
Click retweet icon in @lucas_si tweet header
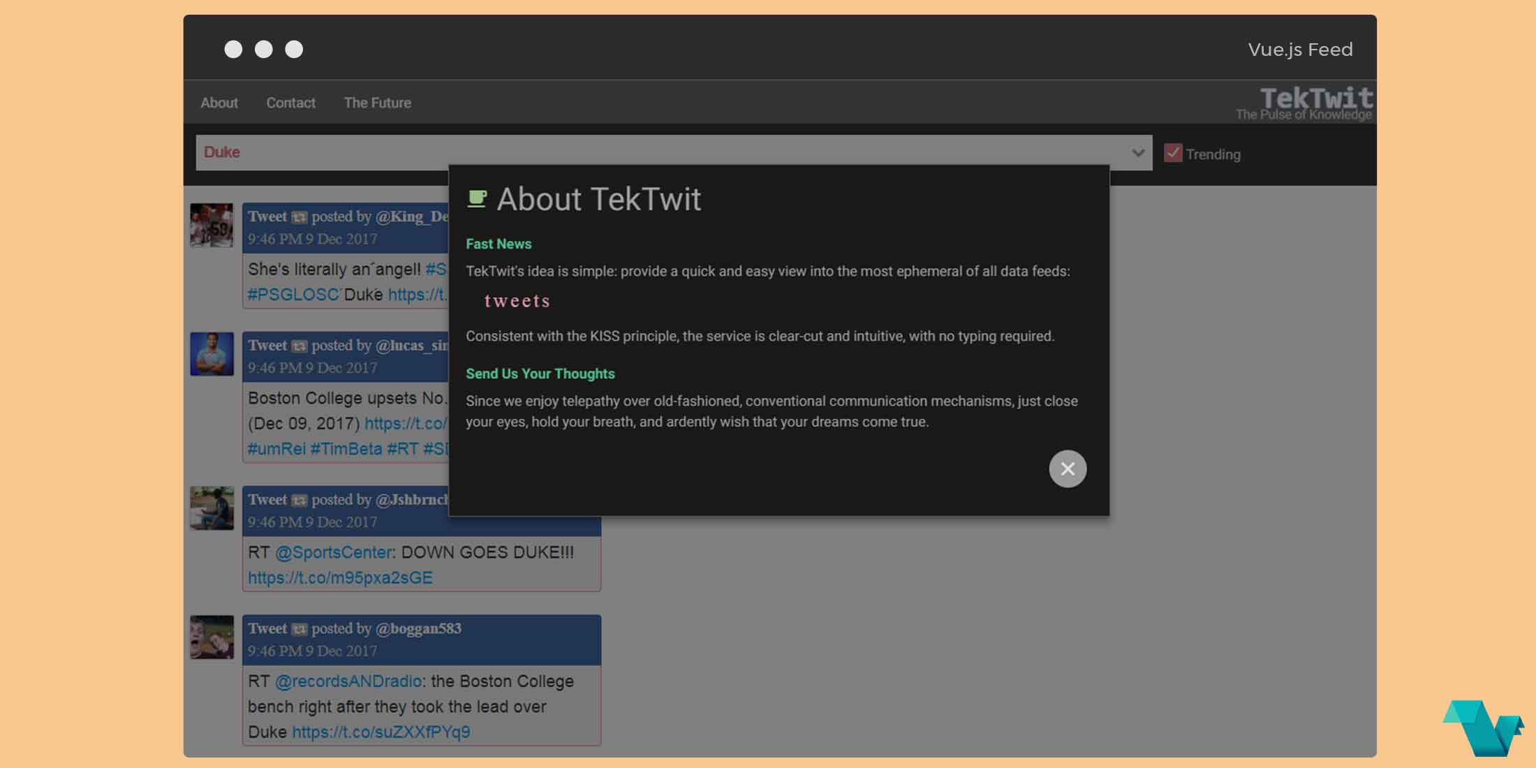(x=299, y=346)
